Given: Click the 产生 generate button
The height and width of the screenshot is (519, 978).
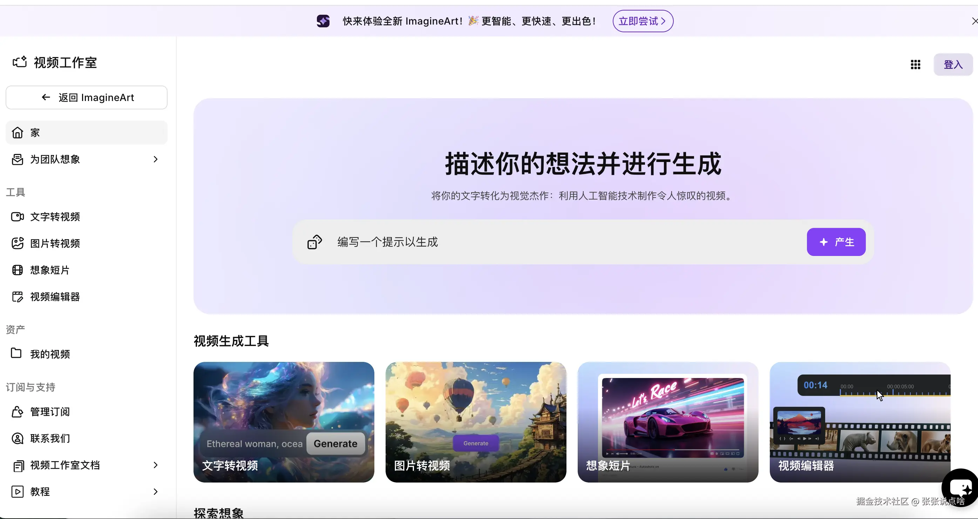Looking at the screenshot, I should [x=836, y=242].
